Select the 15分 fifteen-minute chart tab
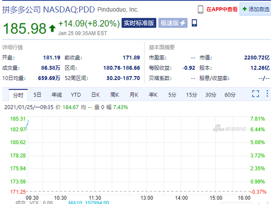 point(191,95)
